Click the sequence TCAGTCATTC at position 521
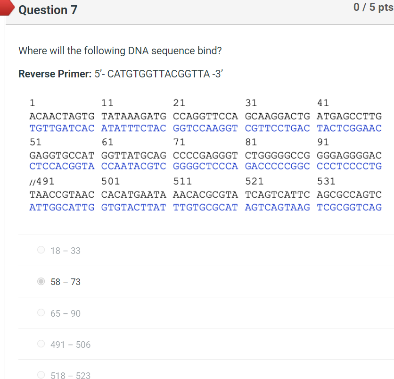The image size is (394, 379). 277,194
